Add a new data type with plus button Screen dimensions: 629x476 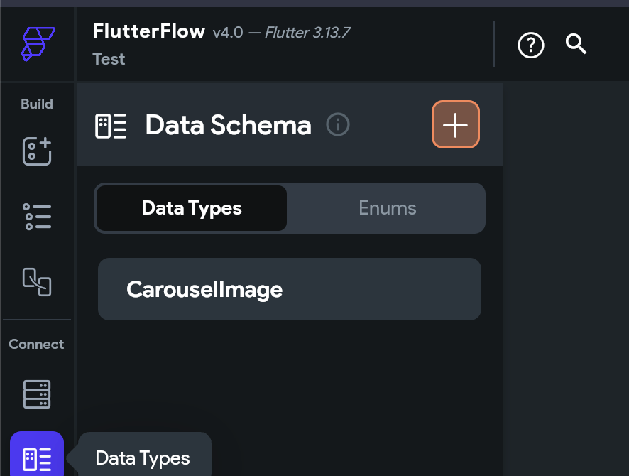456,124
